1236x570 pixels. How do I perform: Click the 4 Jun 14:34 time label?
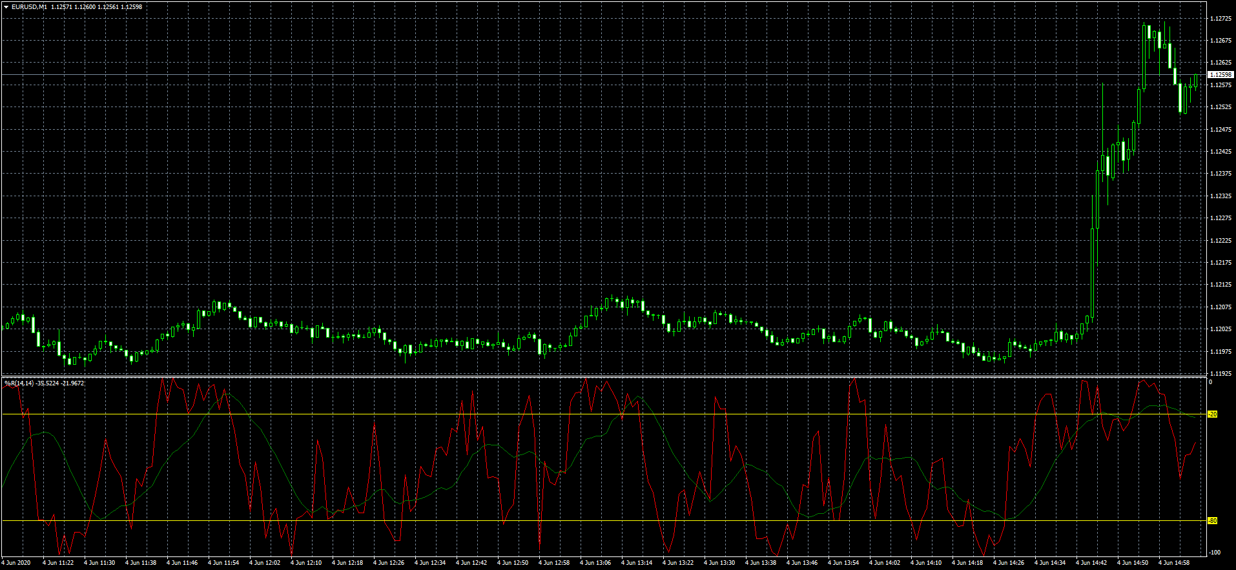click(x=1050, y=563)
